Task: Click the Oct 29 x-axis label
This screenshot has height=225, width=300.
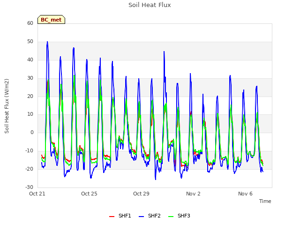Action: click(141, 194)
